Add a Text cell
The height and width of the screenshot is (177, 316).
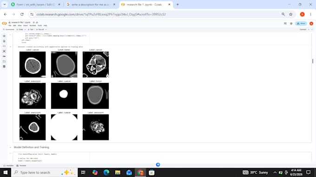click(31, 30)
